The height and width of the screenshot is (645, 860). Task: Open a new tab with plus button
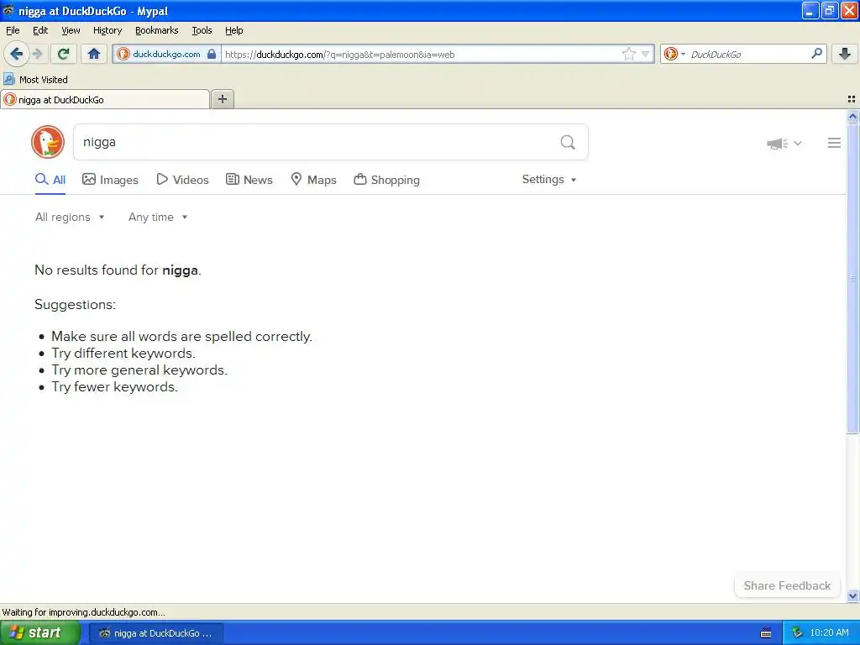point(222,99)
